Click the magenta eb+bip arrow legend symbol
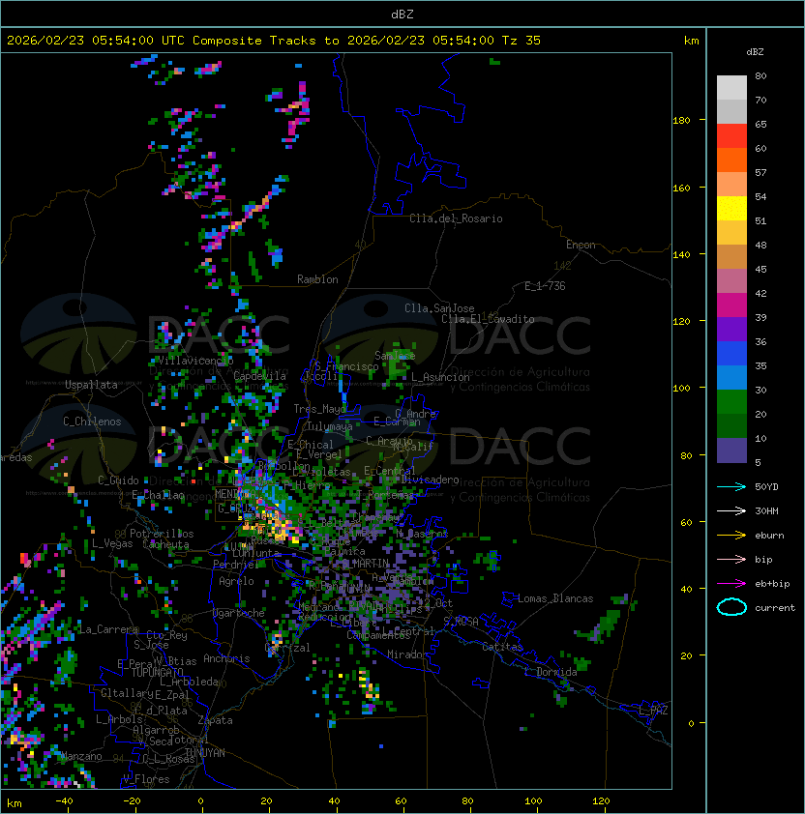This screenshot has height=814, width=805. click(x=731, y=584)
